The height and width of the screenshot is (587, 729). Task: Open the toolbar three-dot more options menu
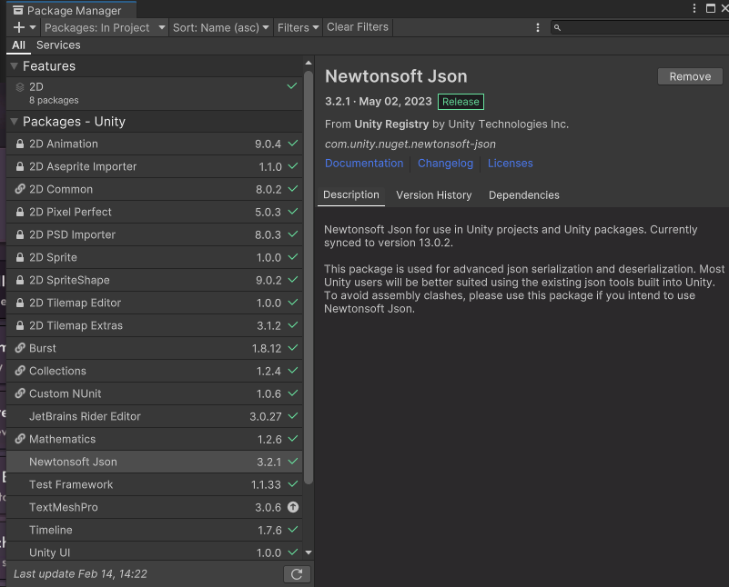coord(538,27)
